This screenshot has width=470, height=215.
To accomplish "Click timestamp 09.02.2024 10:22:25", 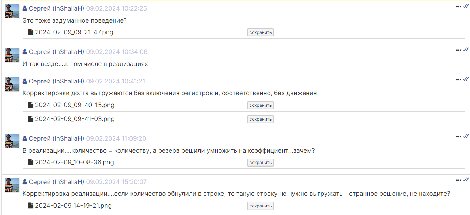I will point(117,8).
